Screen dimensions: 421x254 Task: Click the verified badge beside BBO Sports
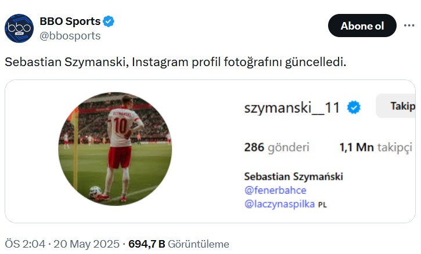[x=109, y=22]
